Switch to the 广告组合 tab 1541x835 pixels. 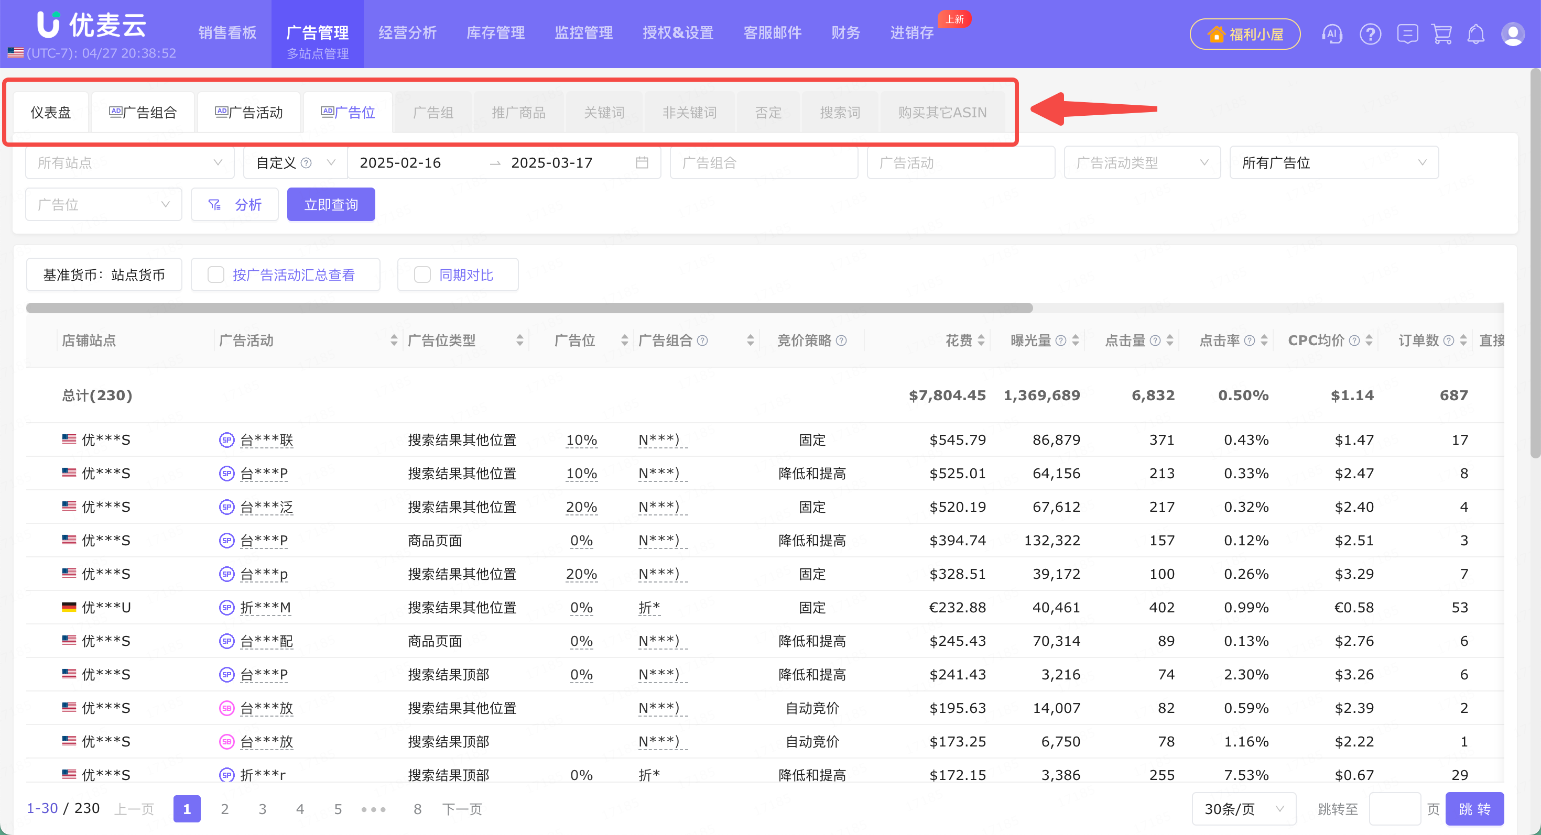click(x=143, y=113)
